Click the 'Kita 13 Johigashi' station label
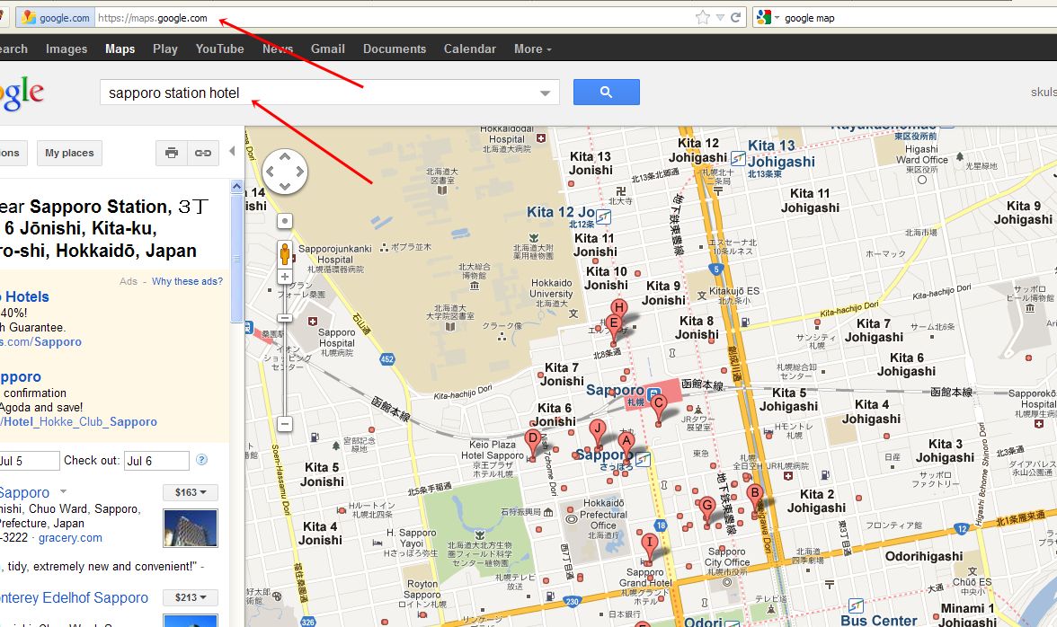The image size is (1057, 627). click(x=780, y=154)
